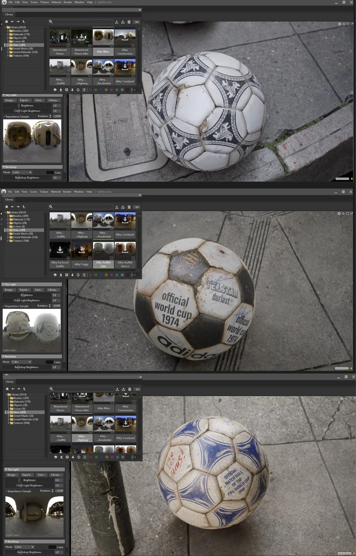The height and width of the screenshot is (556, 356).
Task: Open Render menu in manhole-cover window
Action: pyautogui.click(x=68, y=2)
